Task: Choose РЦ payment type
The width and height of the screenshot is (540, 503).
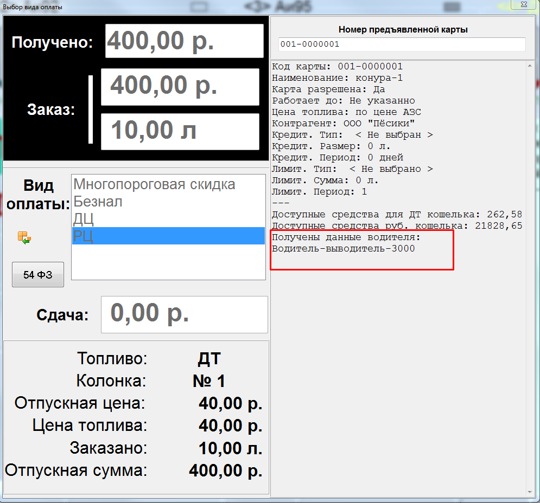Action: click(168, 236)
